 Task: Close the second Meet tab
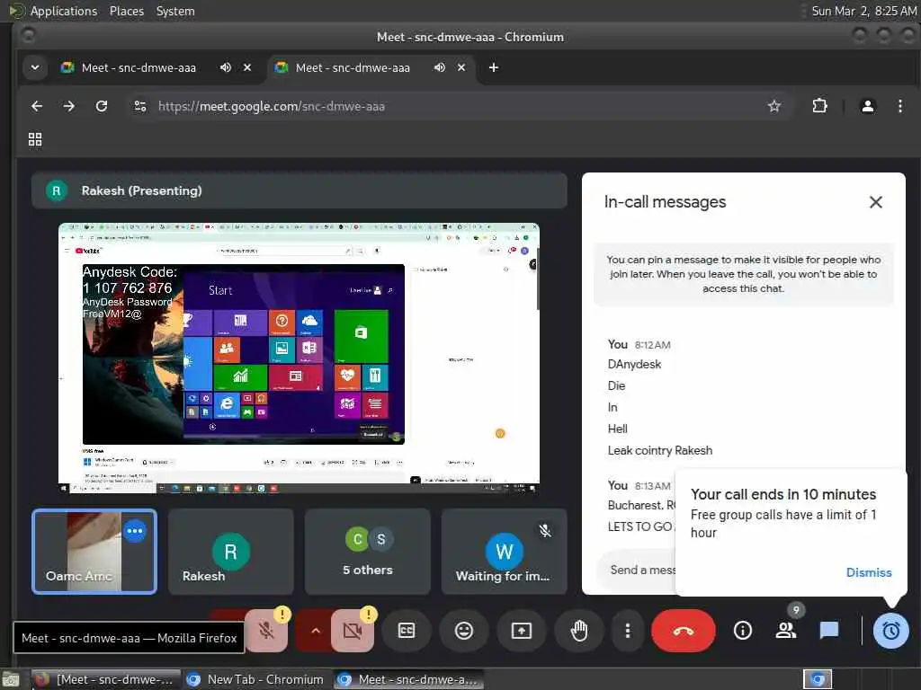coord(461,67)
